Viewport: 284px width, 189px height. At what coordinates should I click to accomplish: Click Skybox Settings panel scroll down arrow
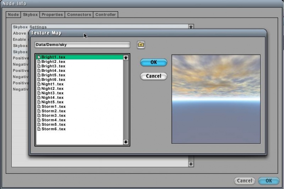point(191,164)
